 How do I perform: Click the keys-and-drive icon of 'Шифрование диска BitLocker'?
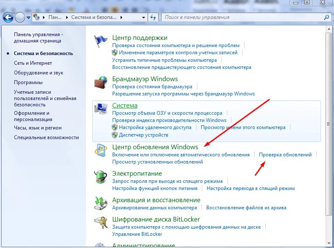tap(100, 222)
